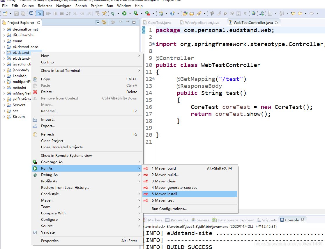Toggle the Validate checkbox in the context menu
This screenshot has width=325, height=249.
coord(35,232)
